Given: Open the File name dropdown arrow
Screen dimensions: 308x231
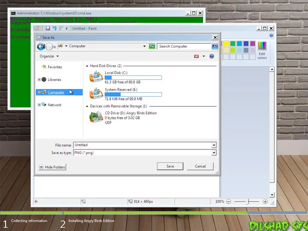Looking at the screenshot, I should (x=214, y=145).
